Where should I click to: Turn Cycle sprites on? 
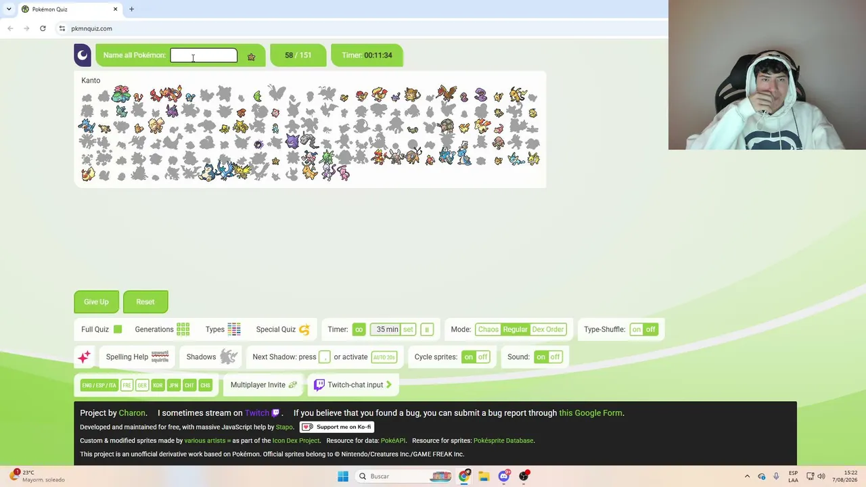click(468, 357)
